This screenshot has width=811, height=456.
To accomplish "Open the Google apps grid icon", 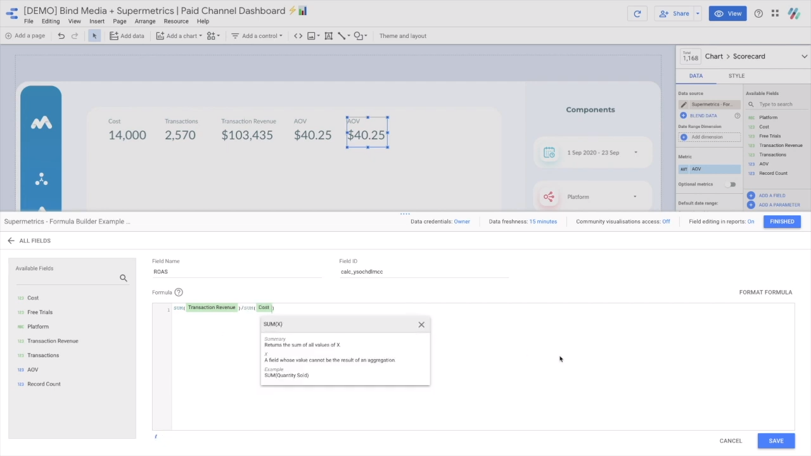I will pos(776,13).
